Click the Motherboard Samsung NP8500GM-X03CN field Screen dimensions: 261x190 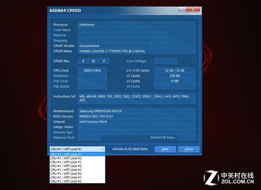[x=137, y=111]
